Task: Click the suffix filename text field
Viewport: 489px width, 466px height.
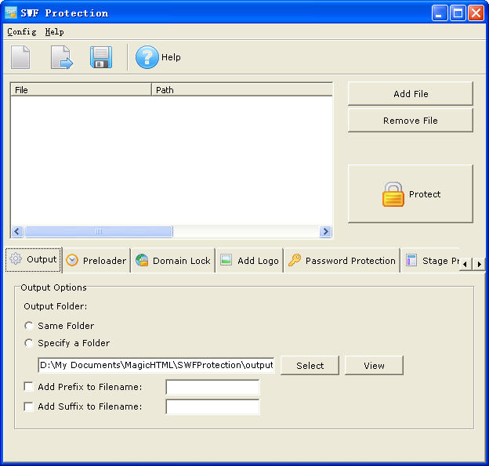Action: click(212, 406)
